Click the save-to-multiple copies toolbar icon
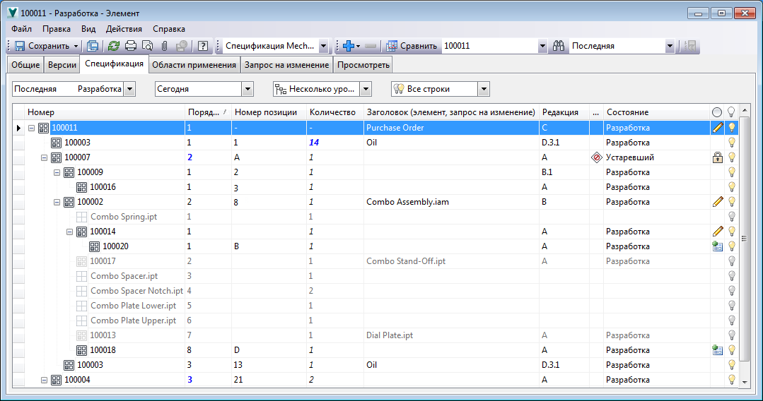Viewport: 763px width, 401px height. click(93, 46)
